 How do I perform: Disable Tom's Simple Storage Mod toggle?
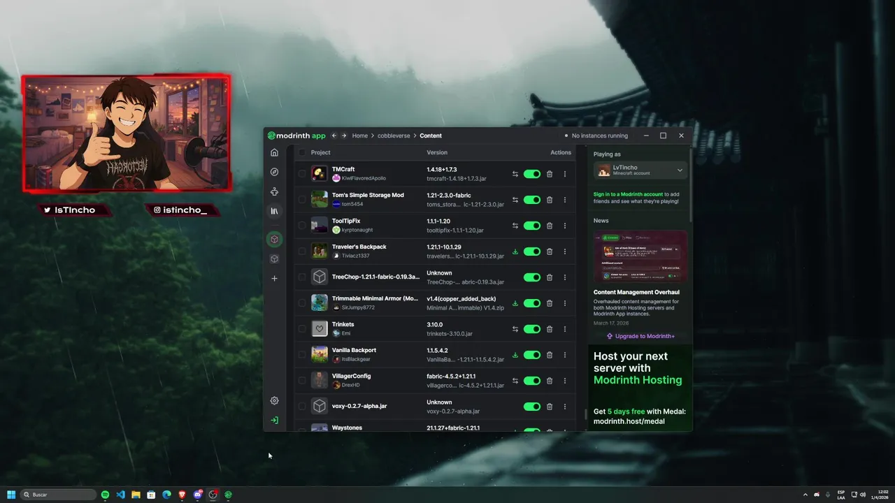(x=532, y=200)
